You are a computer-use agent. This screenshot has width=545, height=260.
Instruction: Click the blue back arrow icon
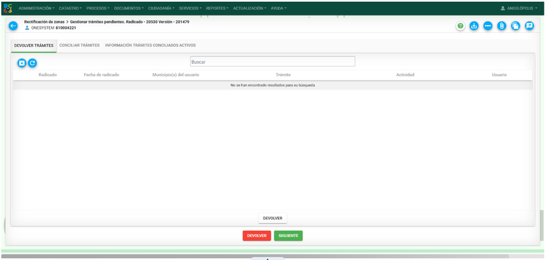pyautogui.click(x=13, y=25)
